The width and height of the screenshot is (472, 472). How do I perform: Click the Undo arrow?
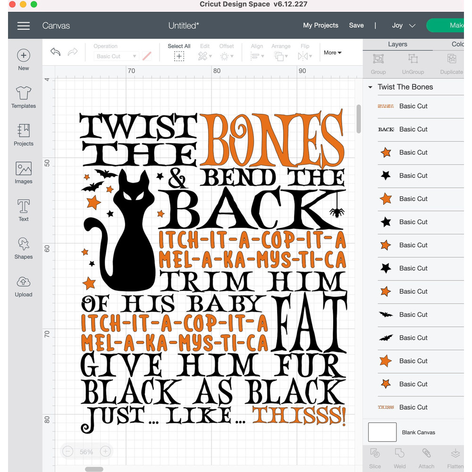point(55,52)
